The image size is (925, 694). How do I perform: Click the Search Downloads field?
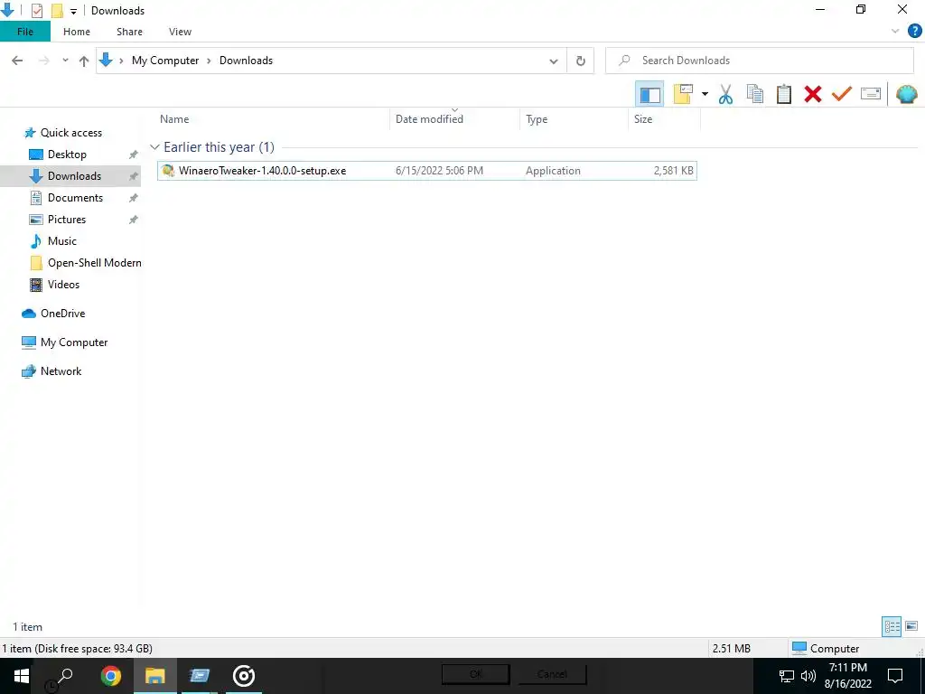click(x=759, y=61)
